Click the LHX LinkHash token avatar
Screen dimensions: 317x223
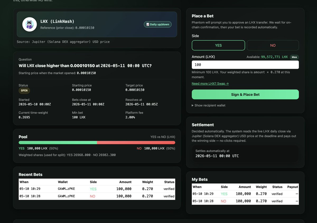pos(30,24)
